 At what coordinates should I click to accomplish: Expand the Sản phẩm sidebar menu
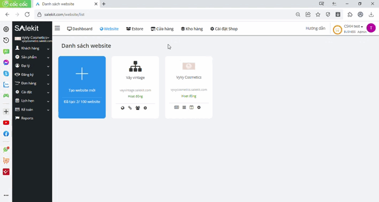coord(32,57)
